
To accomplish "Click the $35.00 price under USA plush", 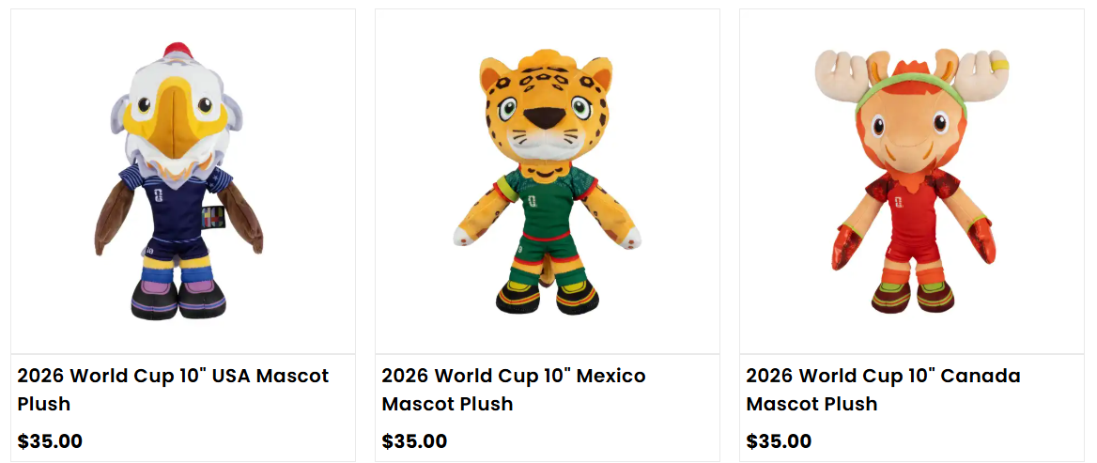I will click(50, 440).
